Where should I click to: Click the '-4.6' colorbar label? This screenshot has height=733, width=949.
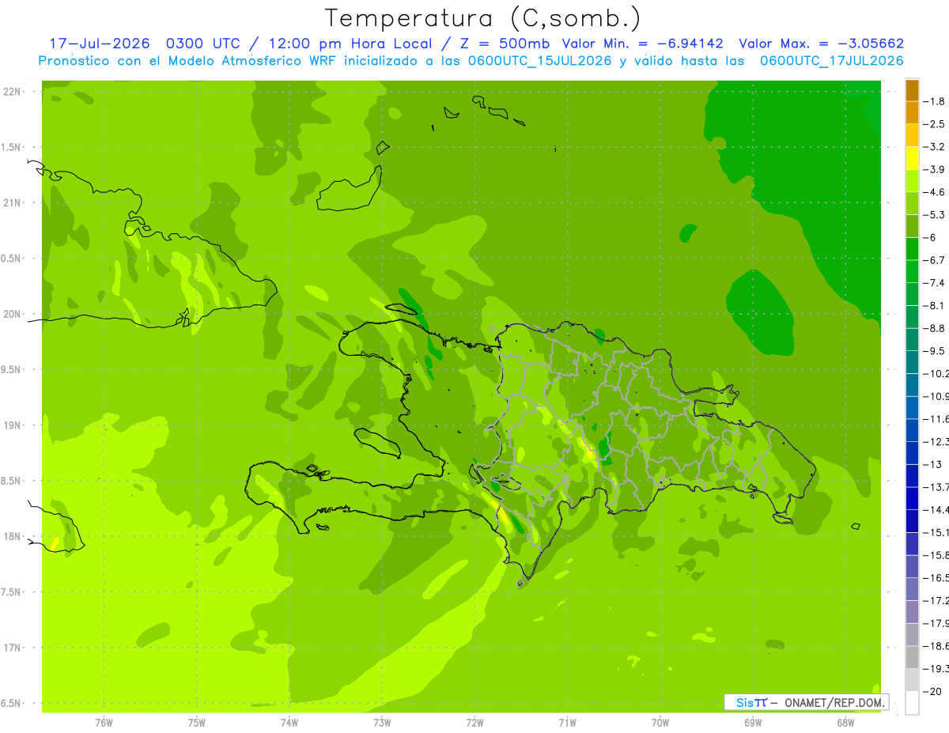(934, 192)
